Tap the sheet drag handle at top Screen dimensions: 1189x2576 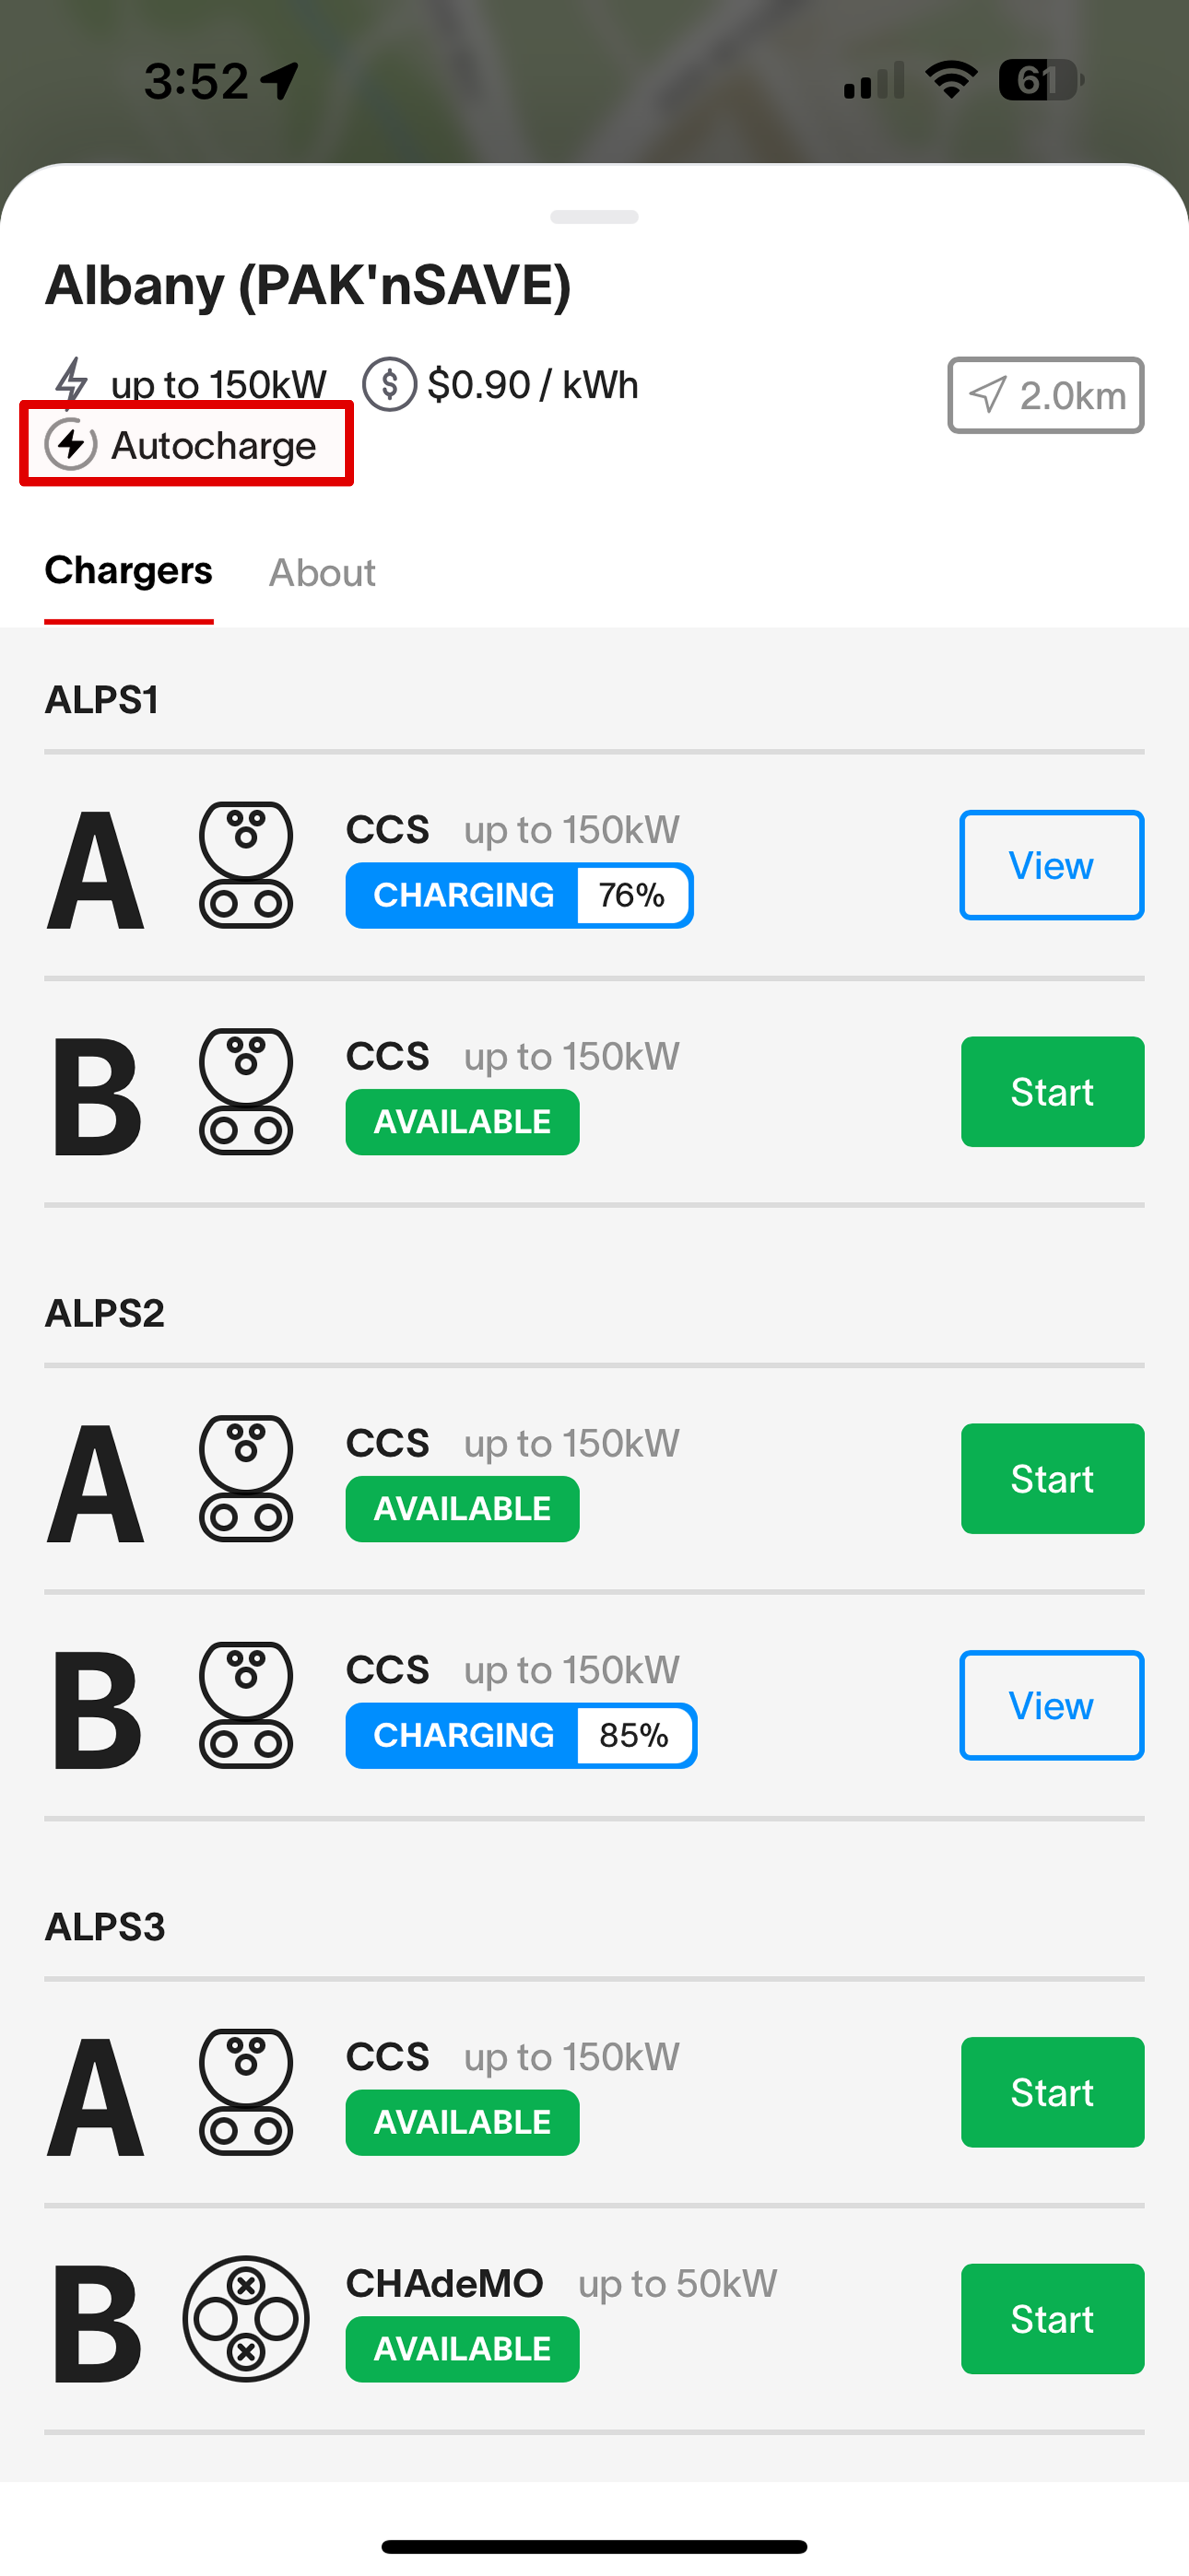pyautogui.click(x=594, y=217)
